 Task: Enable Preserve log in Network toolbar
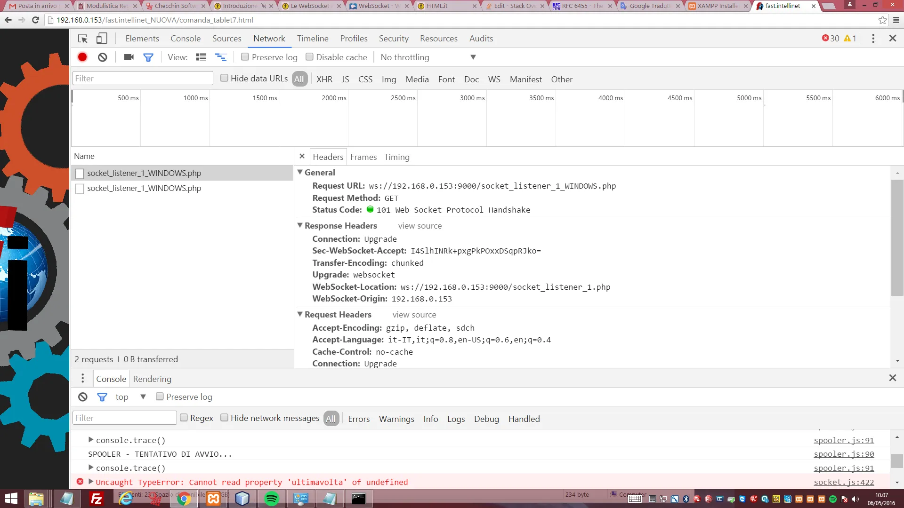point(245,57)
